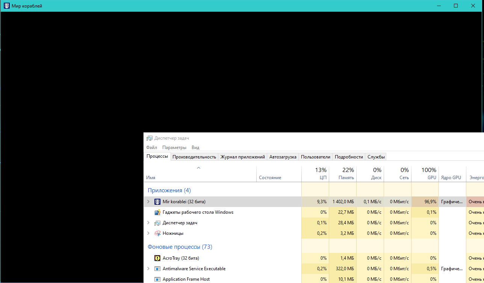The height and width of the screenshot is (283, 484).
Task: Expand the Antimalware Service Executable group
Action: (x=148, y=269)
